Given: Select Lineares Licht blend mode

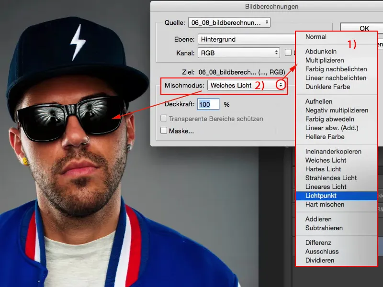Looking at the screenshot, I should 326,187.
